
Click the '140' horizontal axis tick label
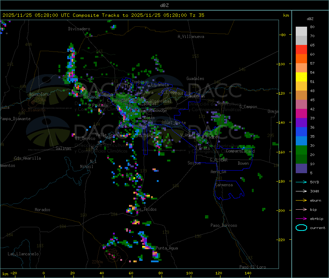coord(248,273)
